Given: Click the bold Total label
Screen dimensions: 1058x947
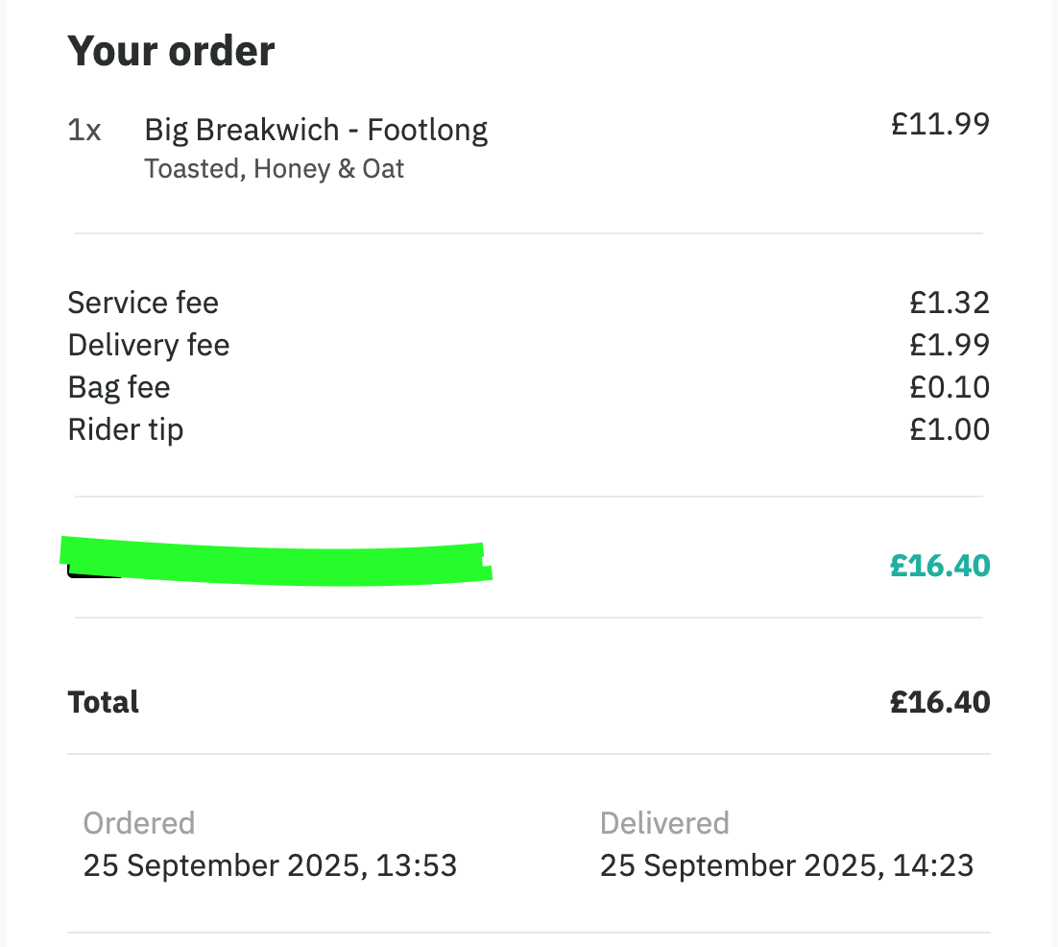Looking at the screenshot, I should (x=104, y=702).
